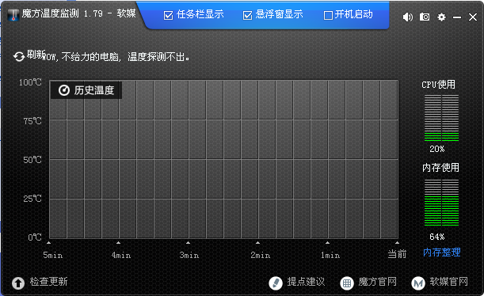The image size is (484, 296).
Task: Visit the 软媒官网 website link
Action: click(448, 282)
